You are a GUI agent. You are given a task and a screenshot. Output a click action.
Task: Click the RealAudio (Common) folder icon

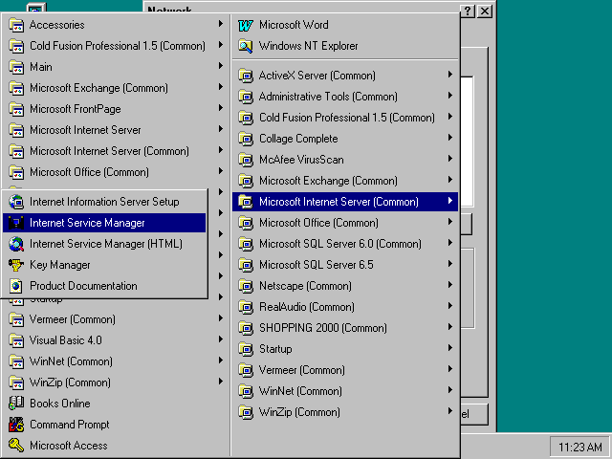(246, 307)
